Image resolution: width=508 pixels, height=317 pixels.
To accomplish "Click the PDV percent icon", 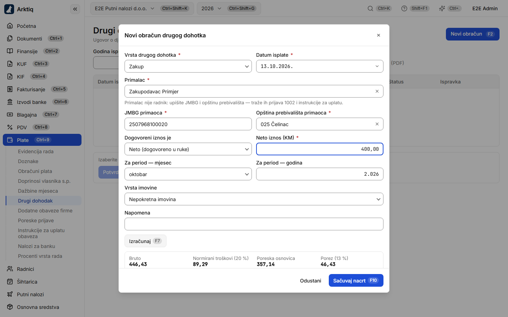I will pyautogui.click(x=10, y=127).
